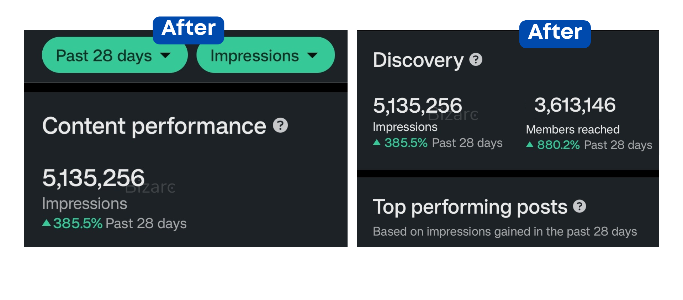
Task: Expand the Impressions filter to change metric
Action: pyautogui.click(x=265, y=55)
